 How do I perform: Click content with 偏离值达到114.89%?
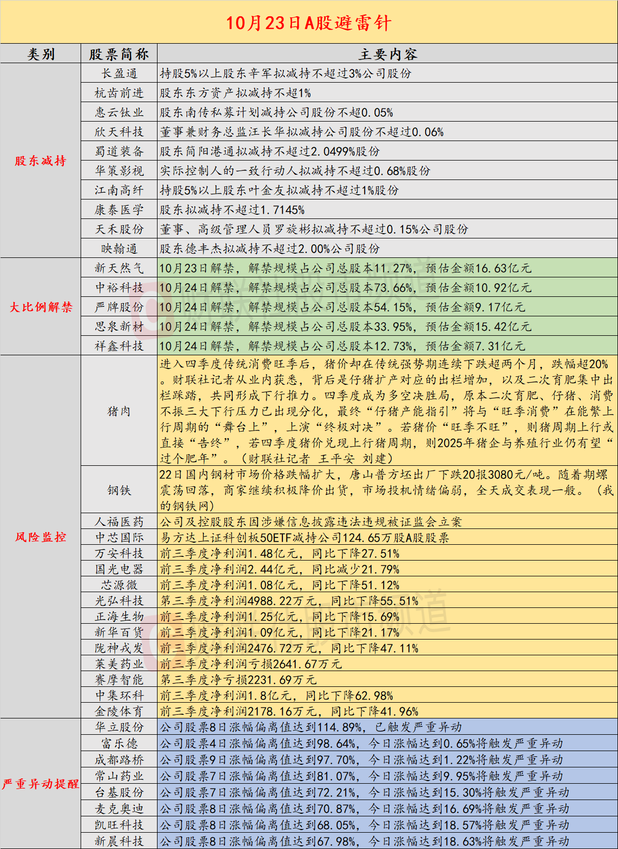pyautogui.click(x=311, y=727)
